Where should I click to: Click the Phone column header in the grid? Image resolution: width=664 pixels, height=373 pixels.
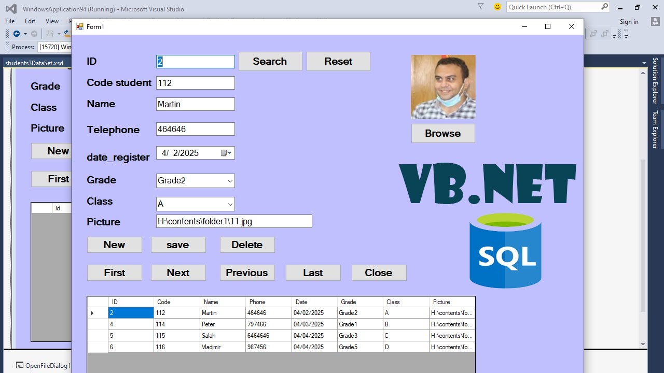269,302
